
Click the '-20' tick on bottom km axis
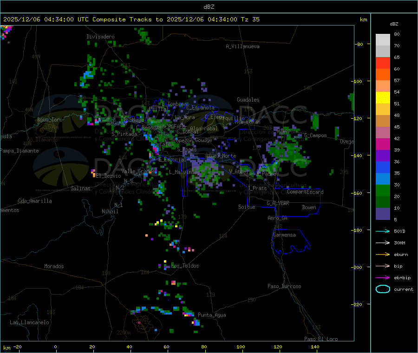pos(17,347)
